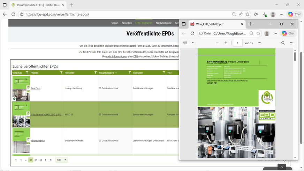Click PDF page number field
Screen dimensions: 304x171
[237, 43]
